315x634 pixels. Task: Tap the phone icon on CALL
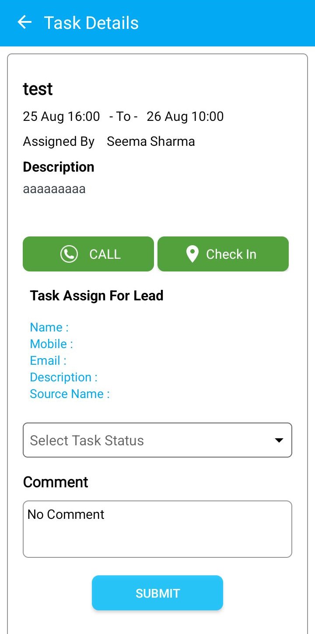(x=69, y=254)
